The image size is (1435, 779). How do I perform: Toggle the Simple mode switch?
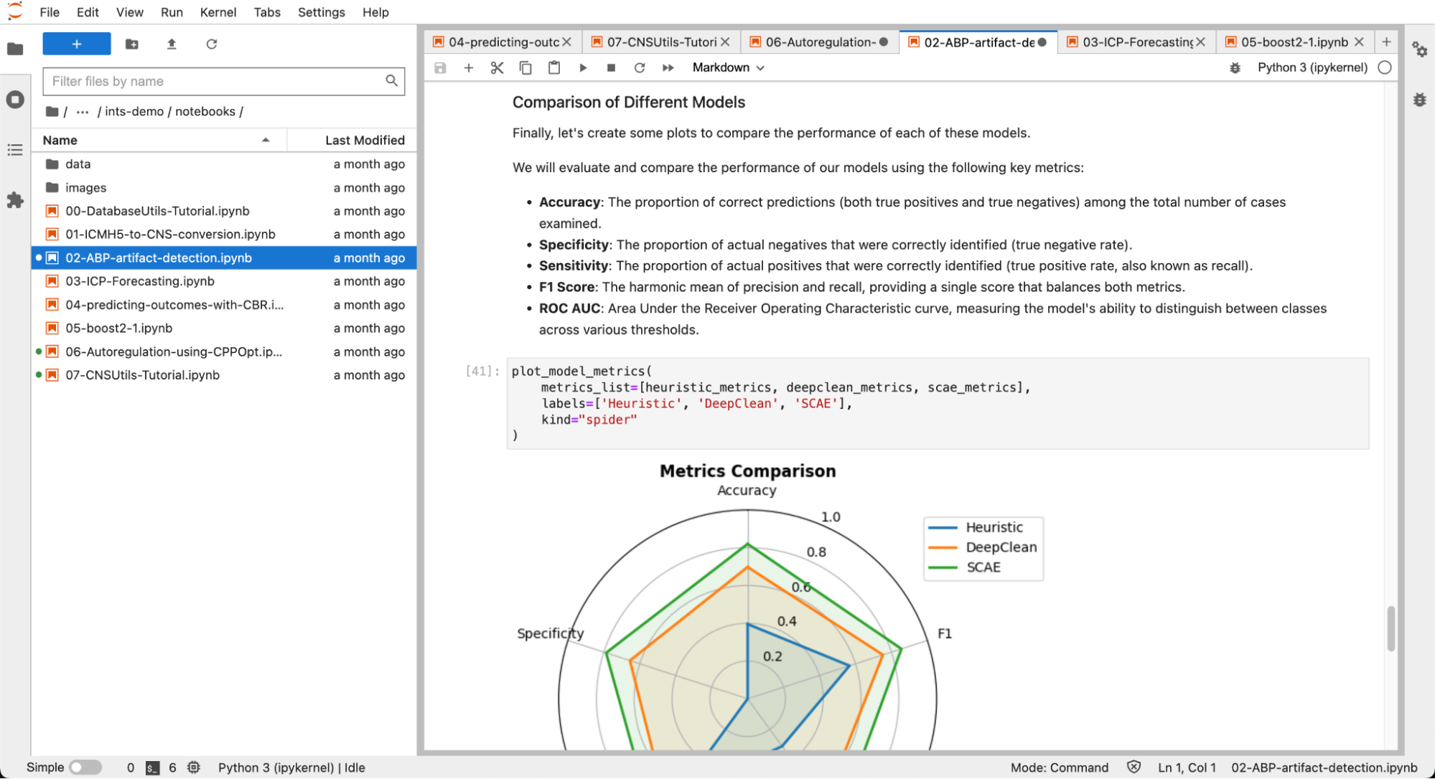point(85,767)
